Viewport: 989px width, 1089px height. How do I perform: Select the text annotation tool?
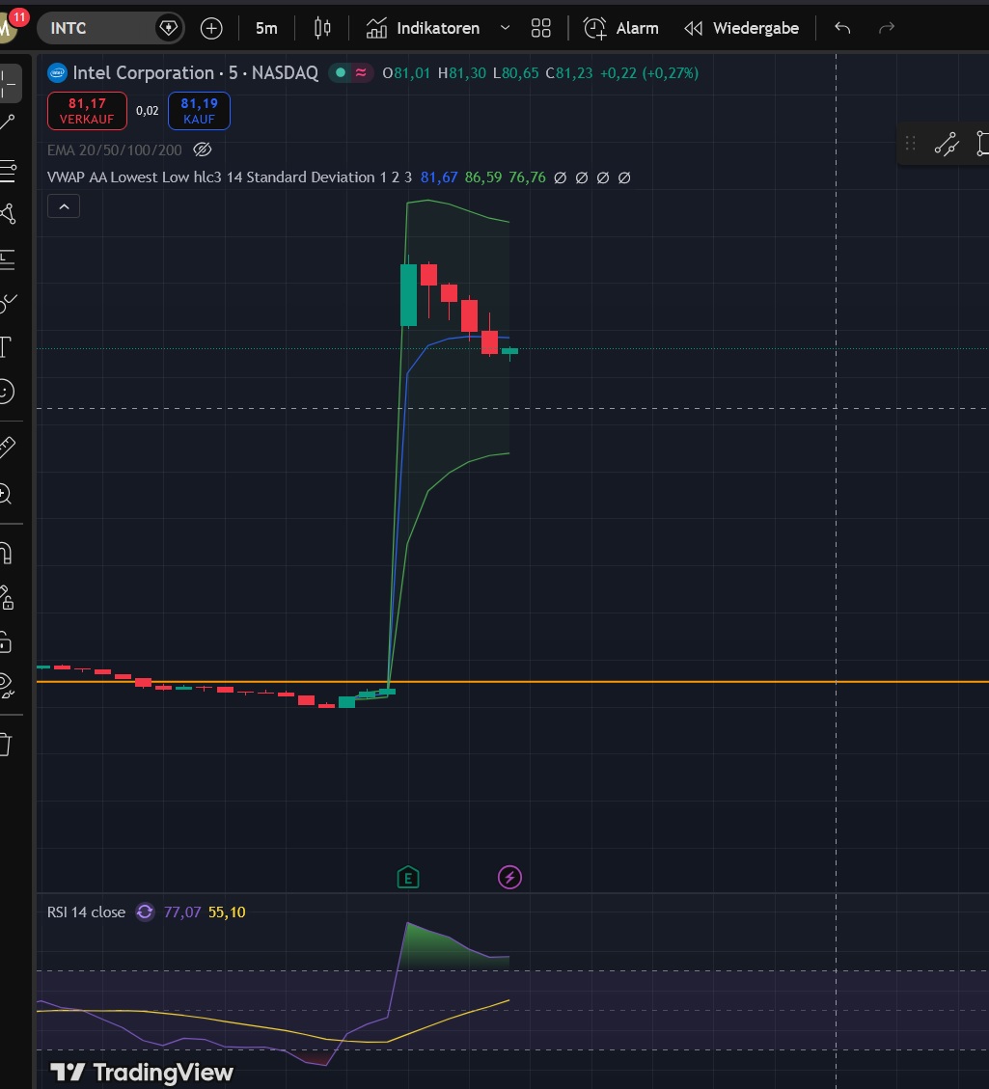point(6,347)
